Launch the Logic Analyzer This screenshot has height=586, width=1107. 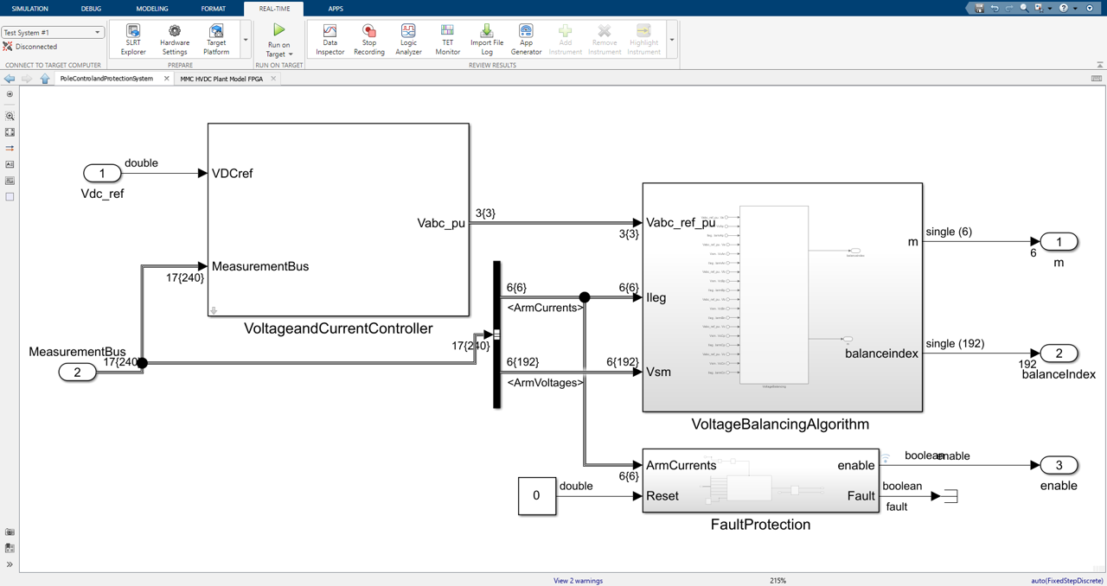click(x=408, y=40)
